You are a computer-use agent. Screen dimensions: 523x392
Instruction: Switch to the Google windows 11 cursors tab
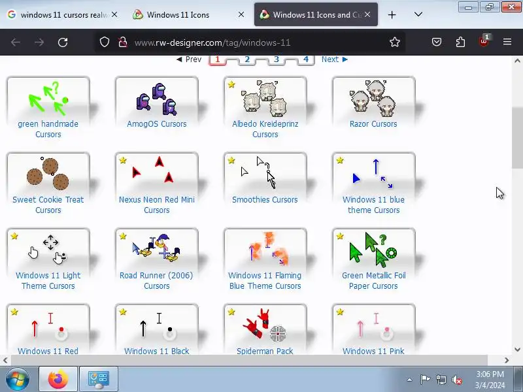tap(61, 14)
